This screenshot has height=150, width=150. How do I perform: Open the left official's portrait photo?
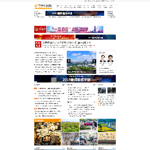tap(103, 58)
